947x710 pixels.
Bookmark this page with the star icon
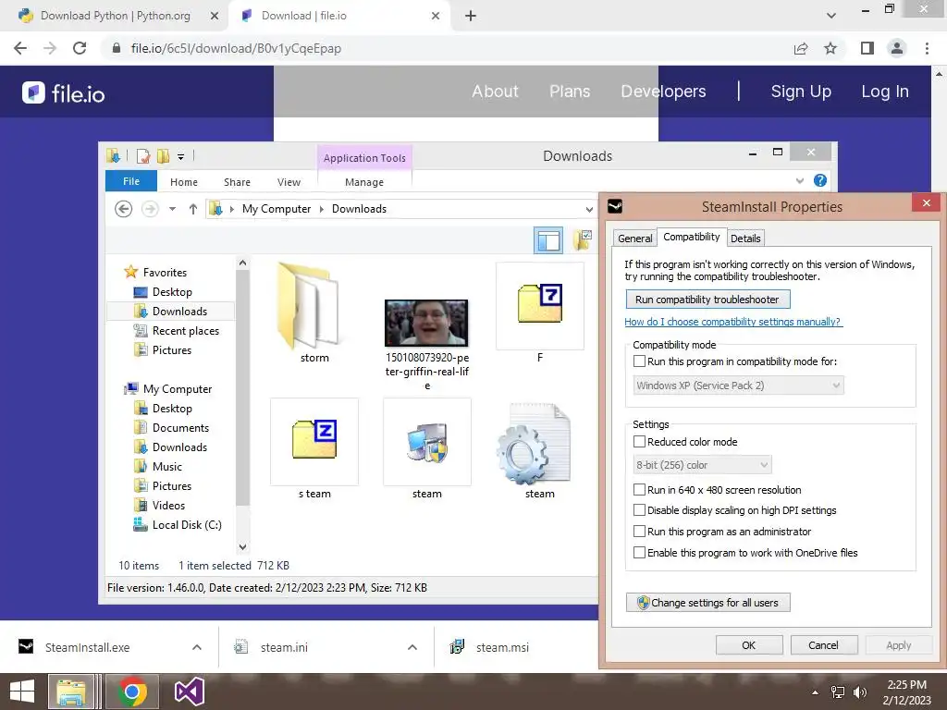click(830, 48)
